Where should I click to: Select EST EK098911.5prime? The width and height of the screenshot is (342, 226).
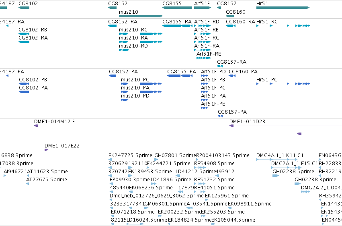229,208
